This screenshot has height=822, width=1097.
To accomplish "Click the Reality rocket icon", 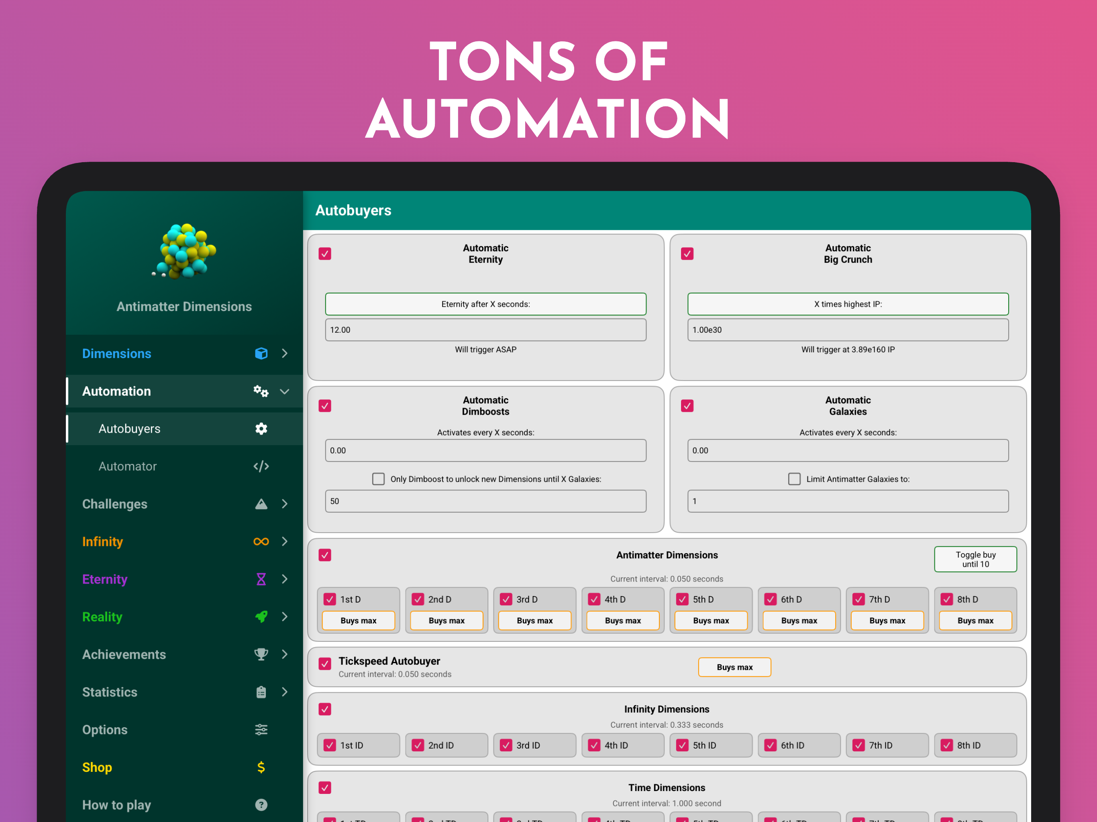I will pyautogui.click(x=261, y=617).
